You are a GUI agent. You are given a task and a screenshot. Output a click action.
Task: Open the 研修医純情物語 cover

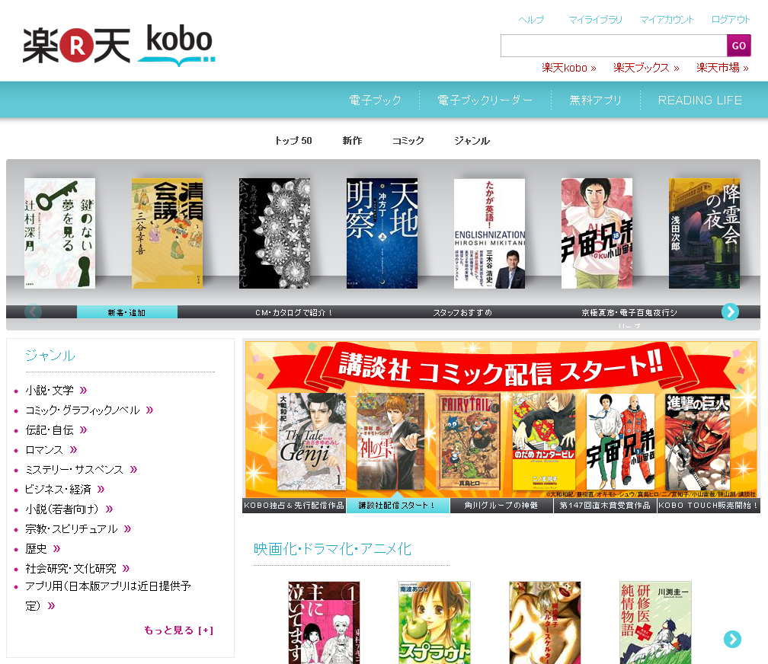point(655,622)
